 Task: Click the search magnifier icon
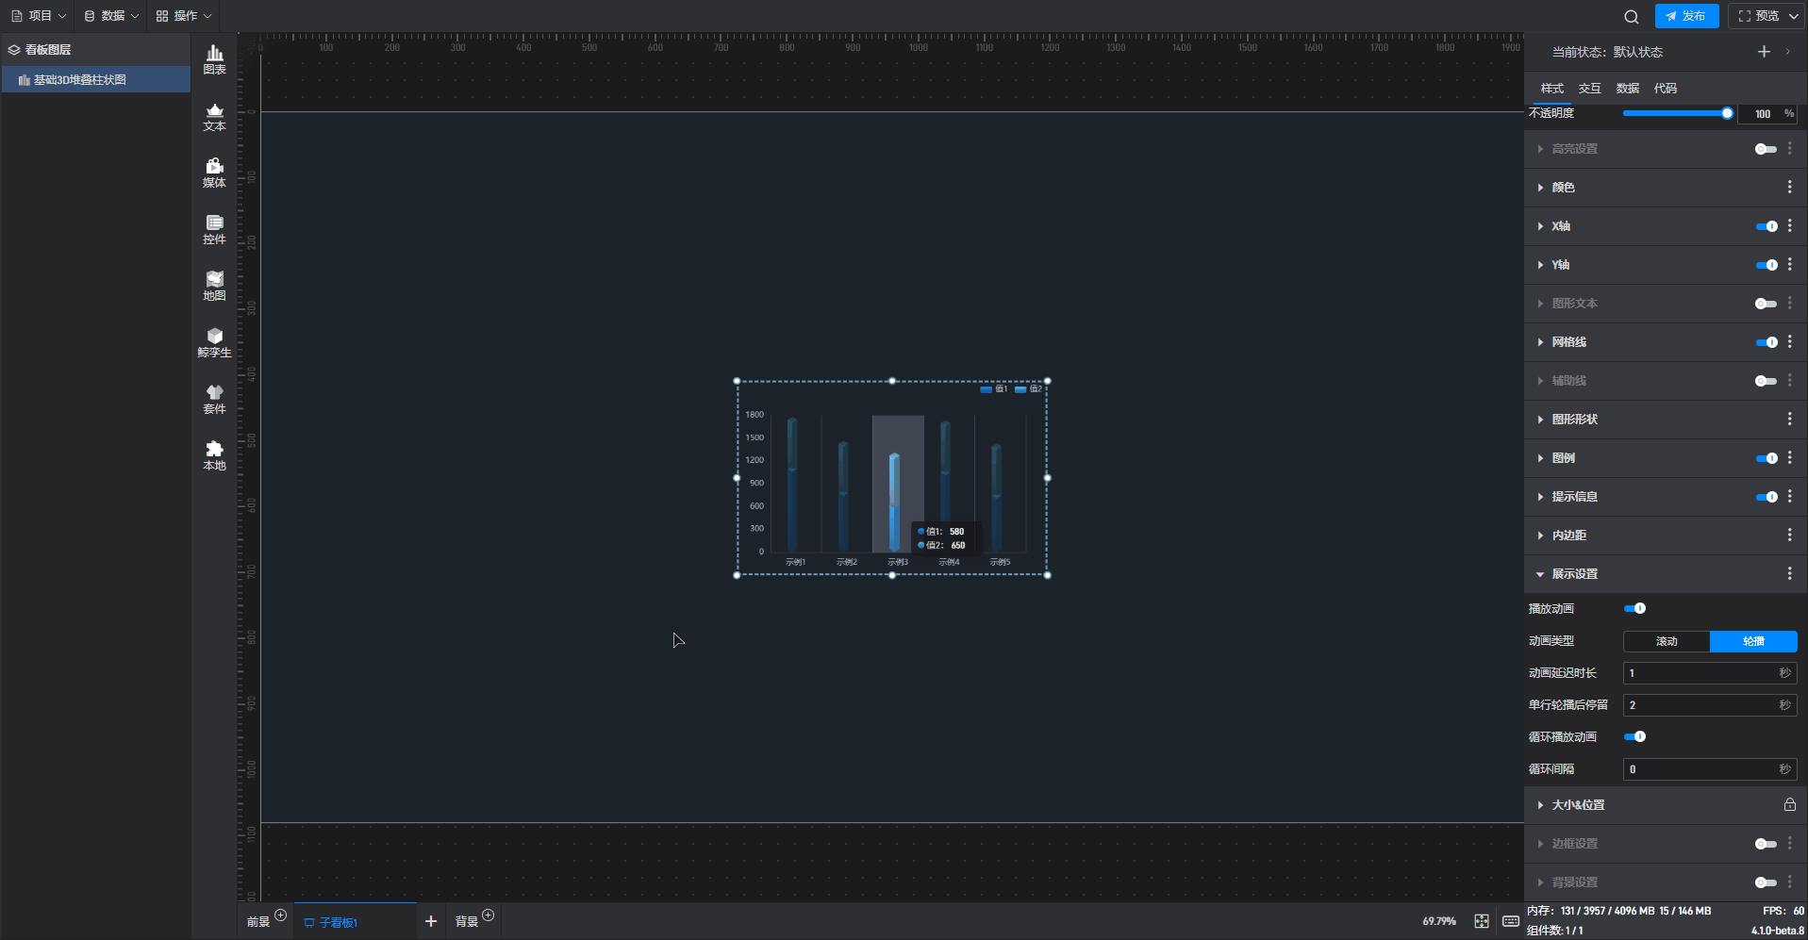[1631, 16]
